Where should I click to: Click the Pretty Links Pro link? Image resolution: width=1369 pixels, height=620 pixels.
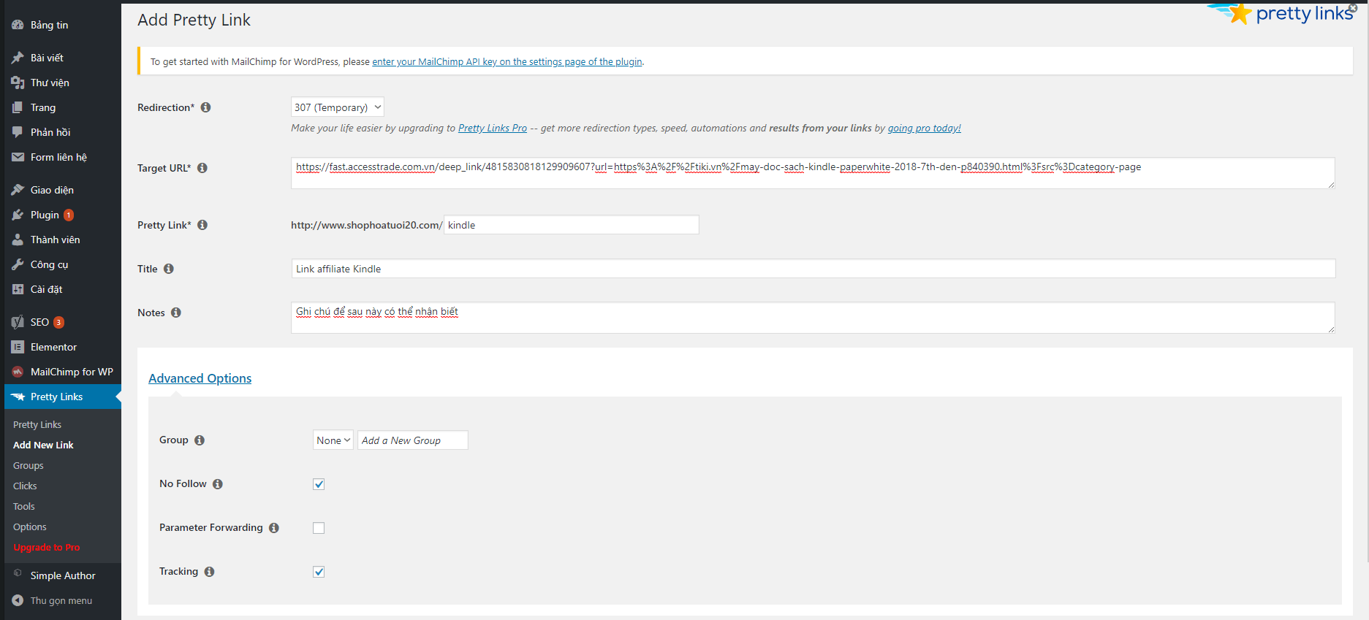(493, 129)
